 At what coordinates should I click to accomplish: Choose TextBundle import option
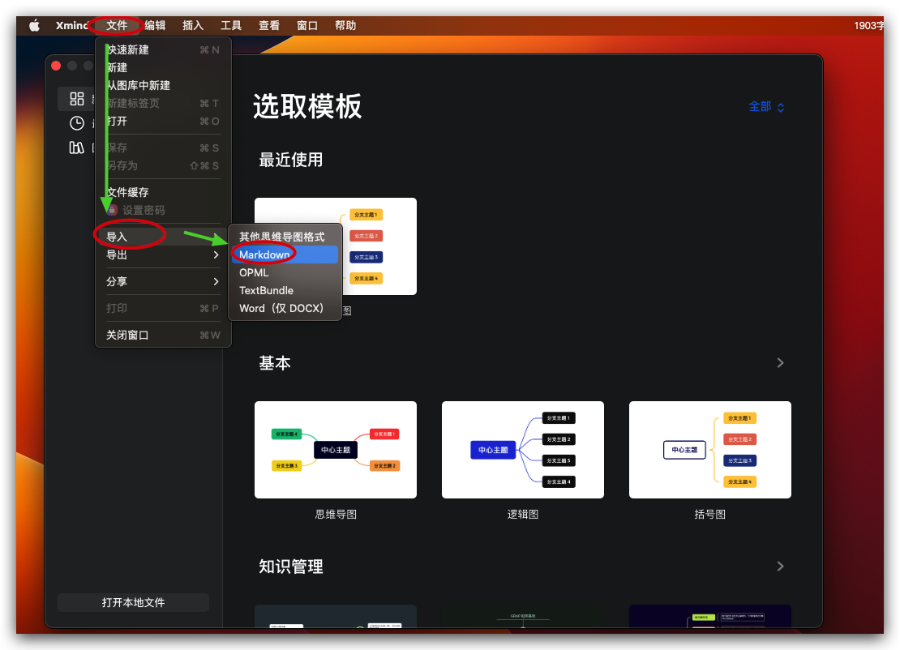[285, 290]
